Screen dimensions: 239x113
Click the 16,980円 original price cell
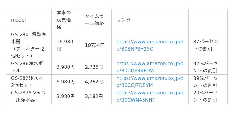pyautogui.click(x=66, y=45)
